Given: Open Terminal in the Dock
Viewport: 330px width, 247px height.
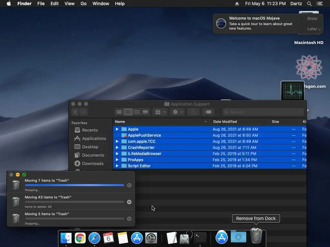Looking at the screenshot, I should [x=200, y=238].
